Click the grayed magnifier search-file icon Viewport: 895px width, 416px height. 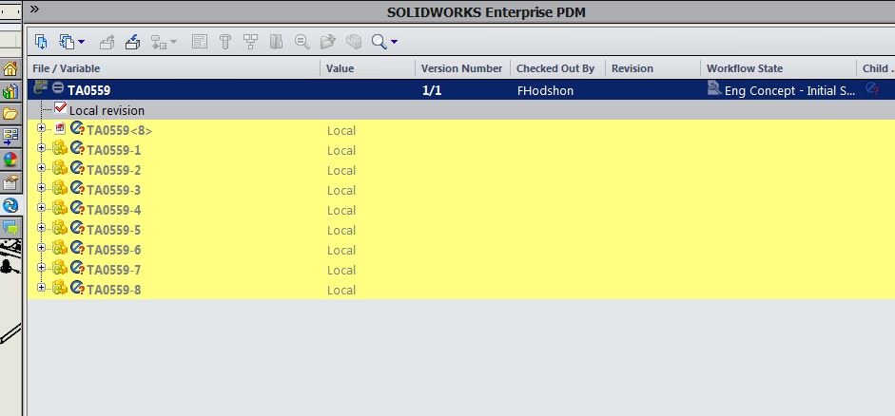point(302,42)
